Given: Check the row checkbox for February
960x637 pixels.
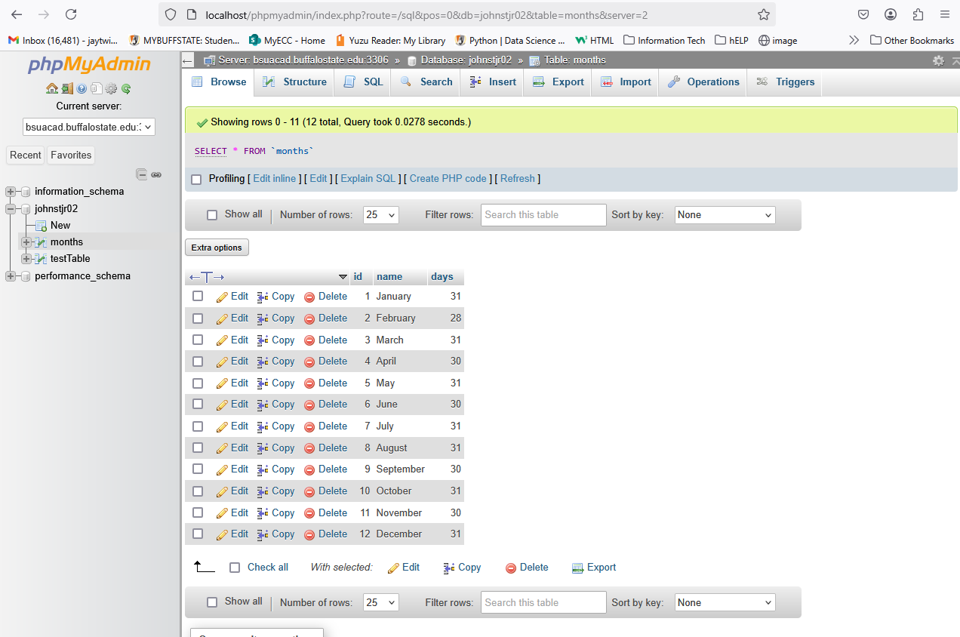Looking at the screenshot, I should (197, 318).
